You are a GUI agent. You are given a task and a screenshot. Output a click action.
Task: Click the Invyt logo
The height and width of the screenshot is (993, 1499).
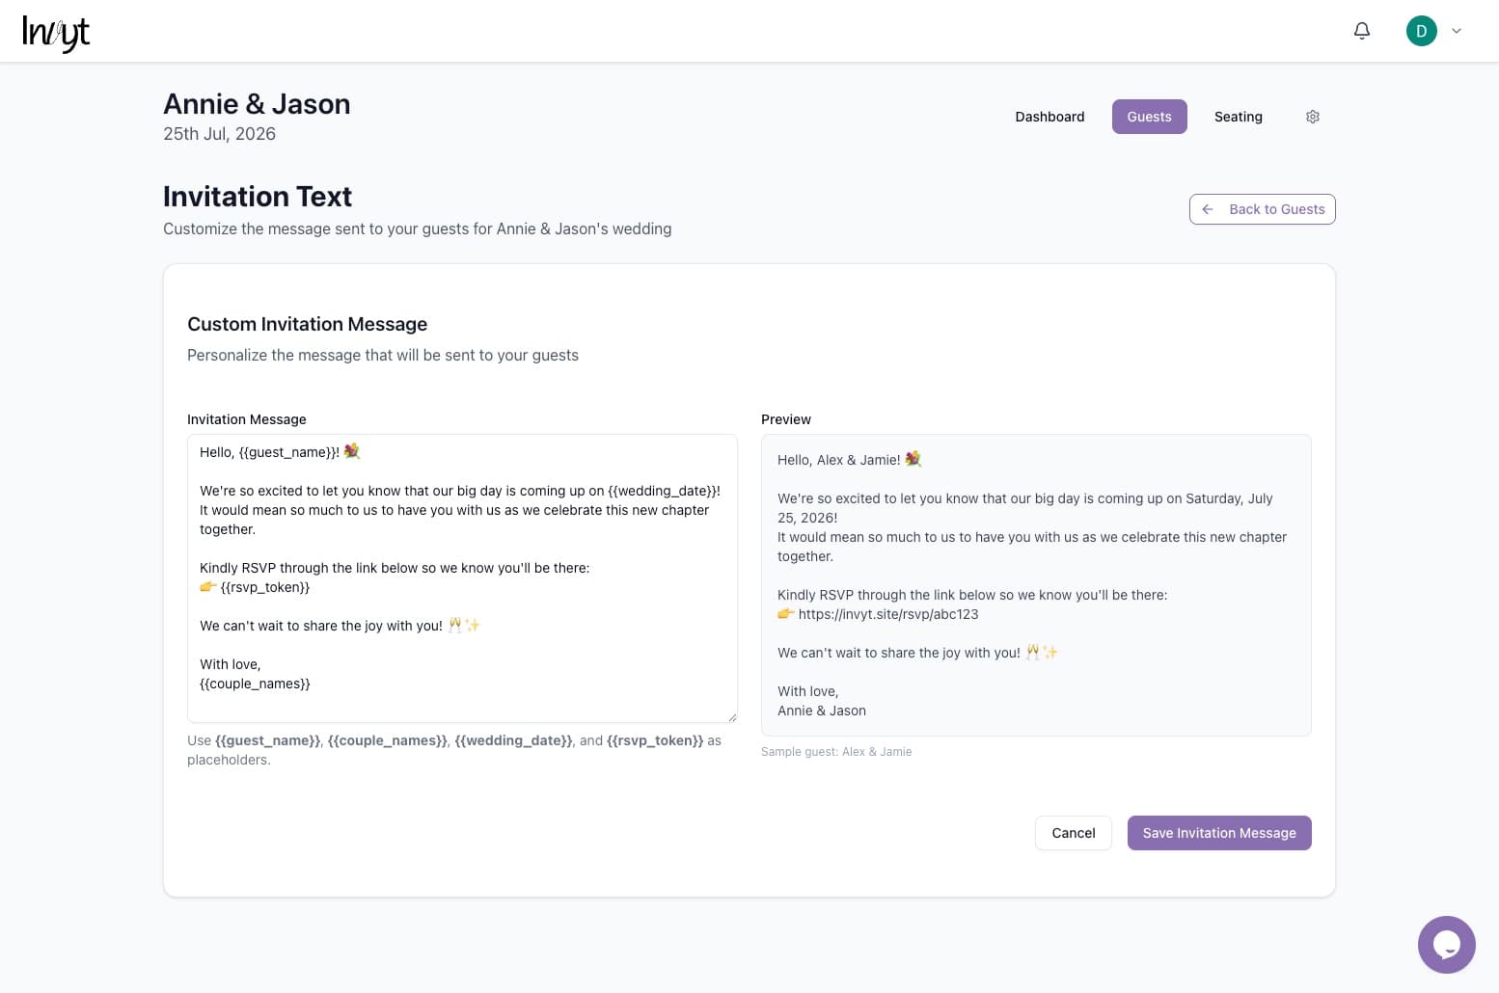(56, 32)
